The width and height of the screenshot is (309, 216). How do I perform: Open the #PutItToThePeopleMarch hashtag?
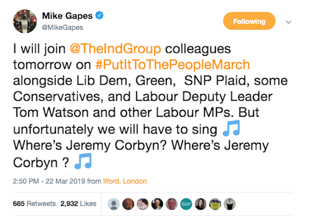(x=170, y=65)
